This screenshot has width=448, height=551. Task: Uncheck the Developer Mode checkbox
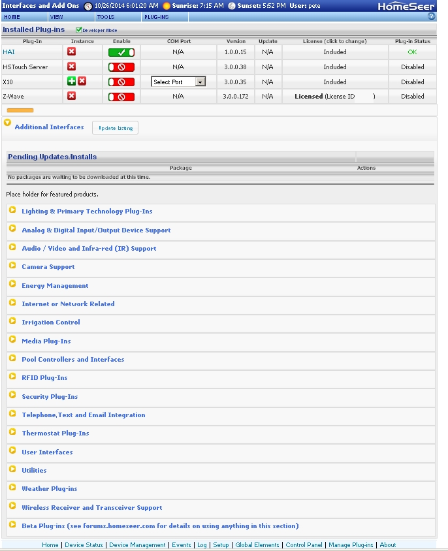[79, 30]
